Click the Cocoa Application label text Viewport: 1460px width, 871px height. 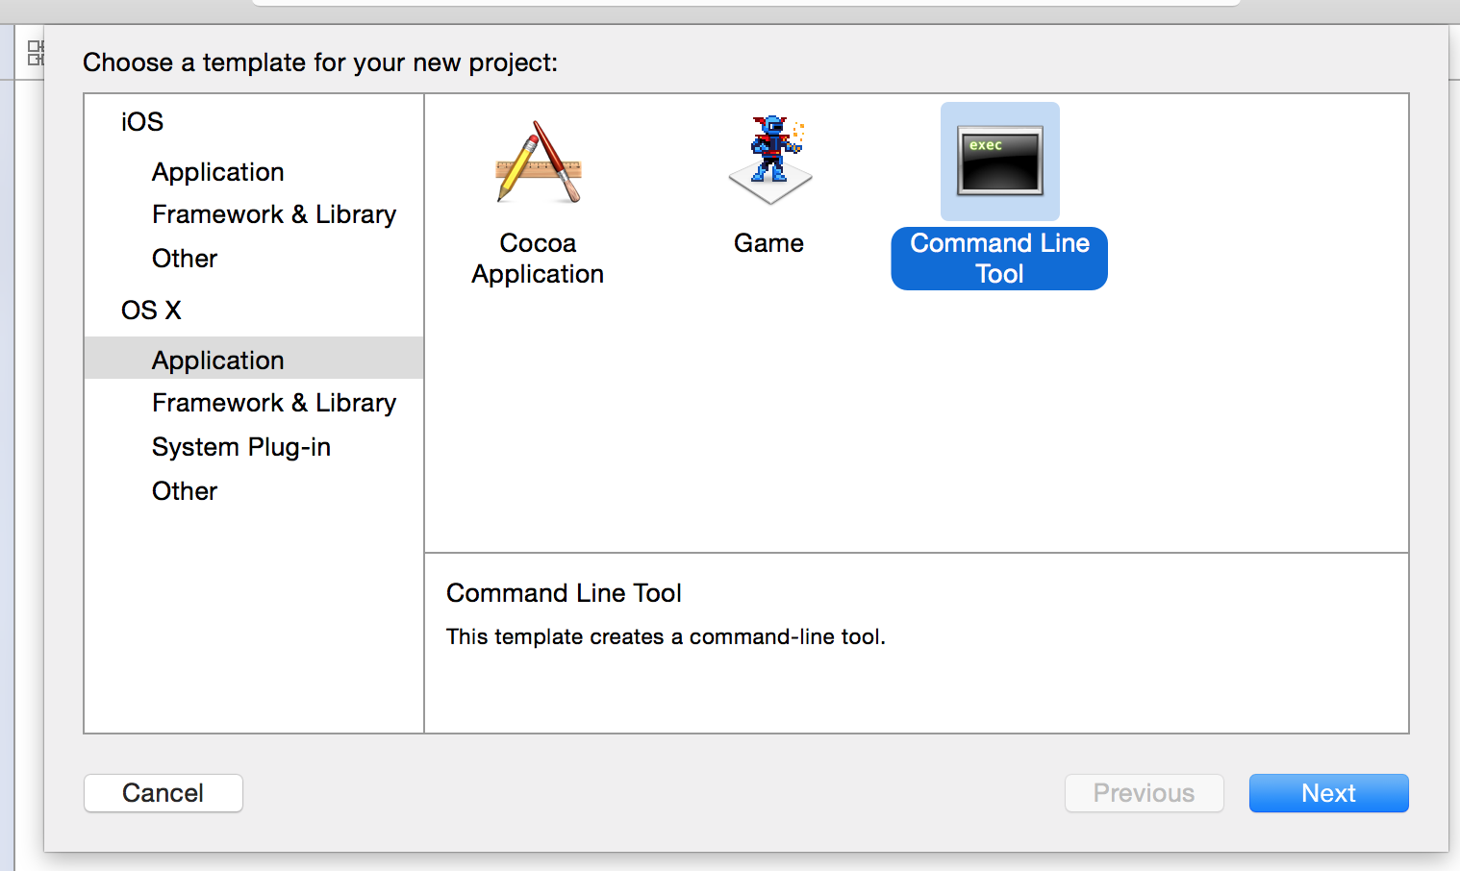[538, 259]
